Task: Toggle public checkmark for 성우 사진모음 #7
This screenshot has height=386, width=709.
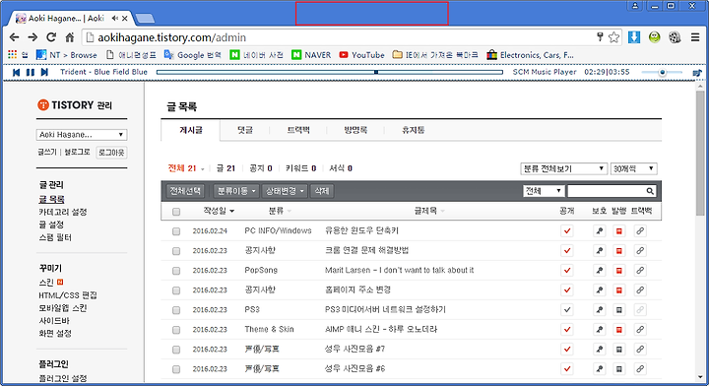Action: click(566, 349)
